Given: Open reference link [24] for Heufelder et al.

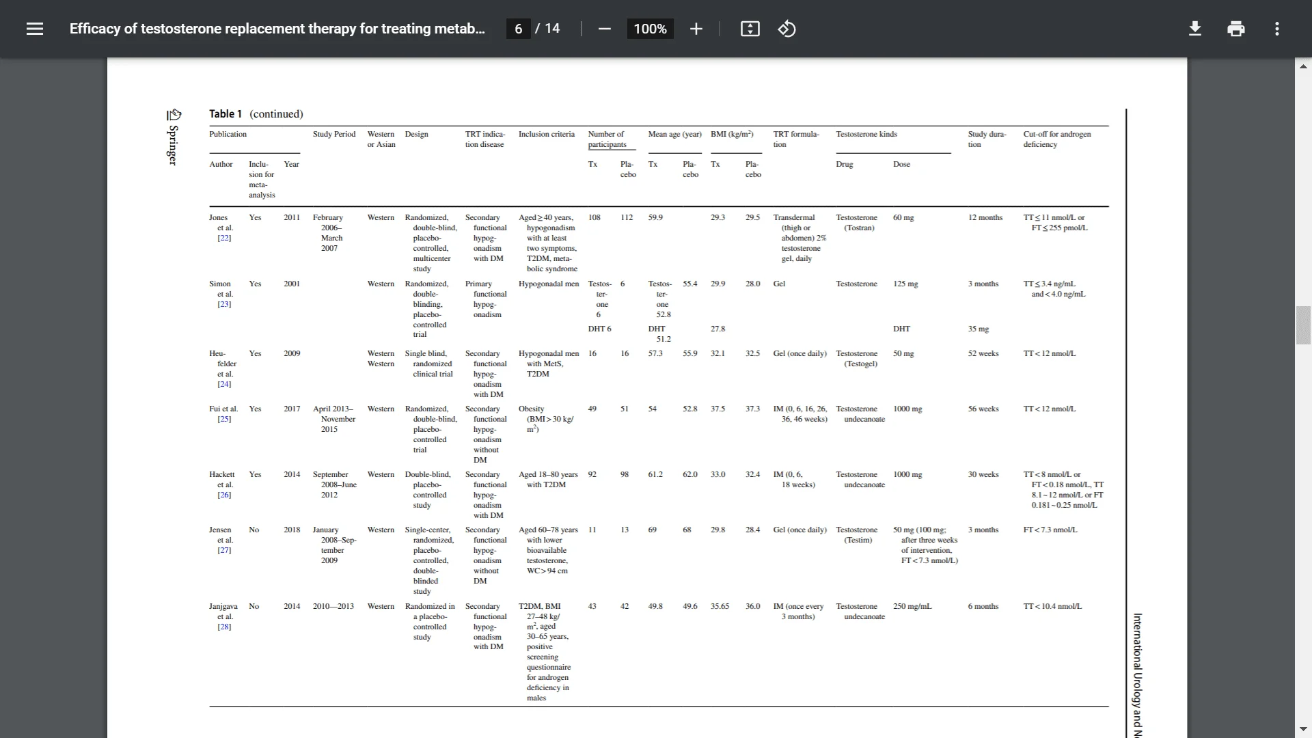Looking at the screenshot, I should tap(224, 384).
